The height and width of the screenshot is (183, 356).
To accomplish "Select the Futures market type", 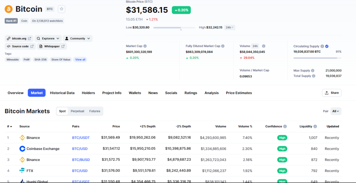I will click(x=95, y=111).
